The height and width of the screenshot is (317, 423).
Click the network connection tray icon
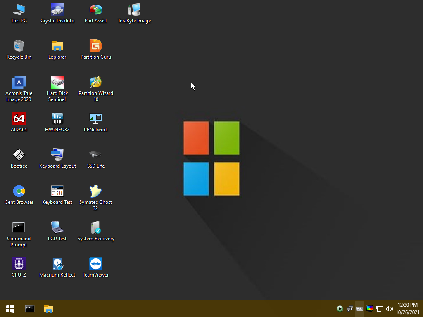pyautogui.click(x=380, y=309)
